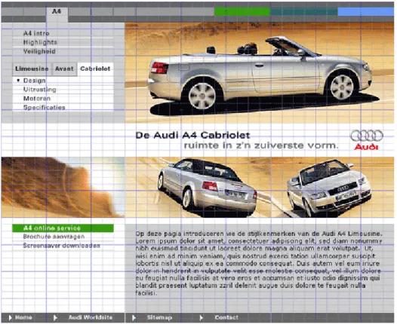This screenshot has width=397, height=324.
Task: Click the Brochure aanvragen link
Action: click(54, 237)
